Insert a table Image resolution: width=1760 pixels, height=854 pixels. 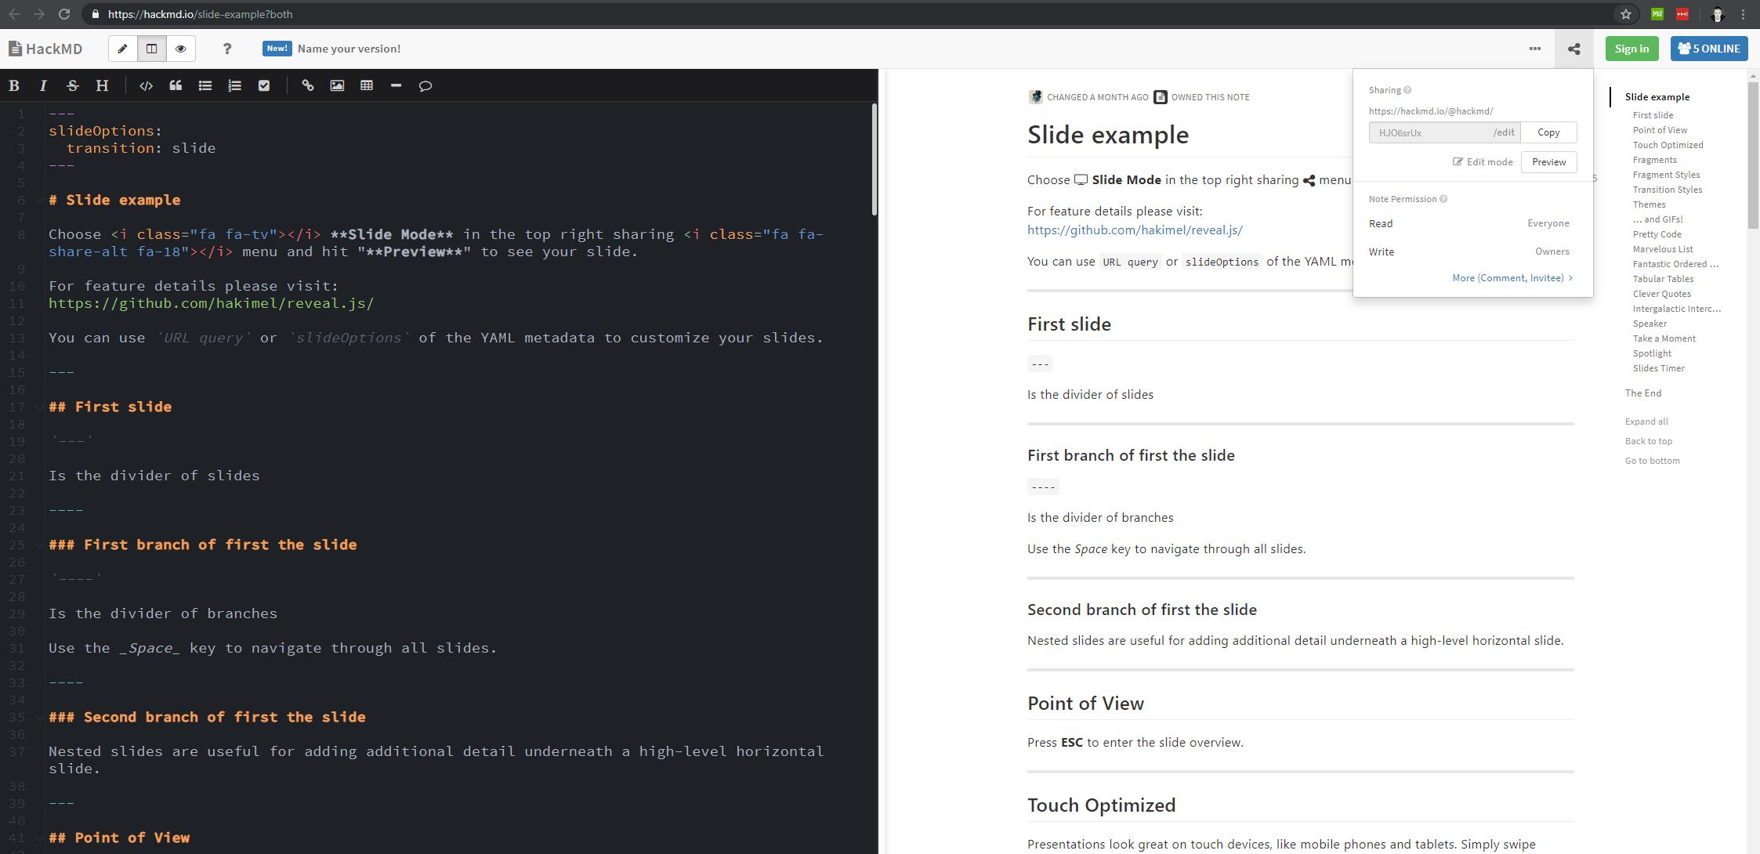tap(367, 85)
